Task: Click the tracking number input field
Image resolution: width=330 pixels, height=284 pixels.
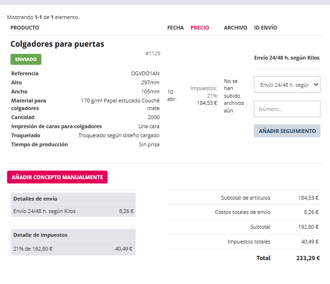Action: pos(287,109)
